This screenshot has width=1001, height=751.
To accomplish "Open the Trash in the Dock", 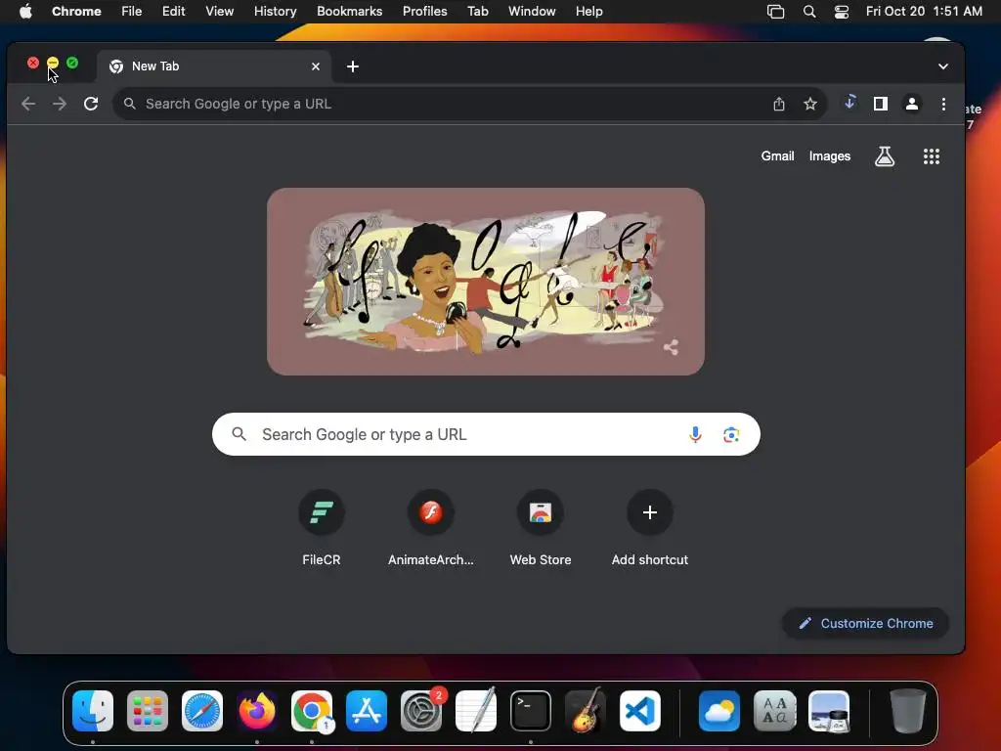I will point(908,711).
